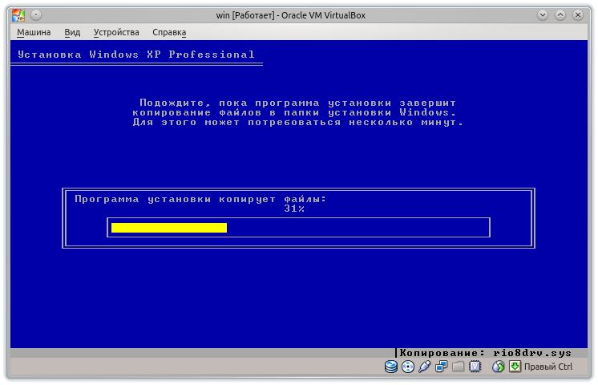The height and width of the screenshot is (385, 598).
Task: Click the keyboard capture green arrow icon
Action: tap(515, 367)
